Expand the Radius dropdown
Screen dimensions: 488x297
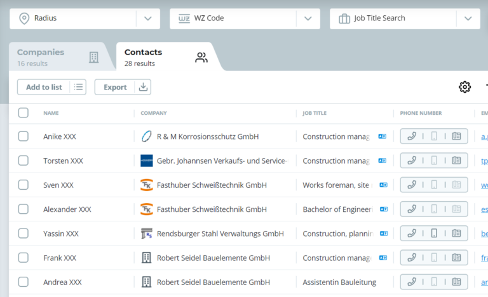pyautogui.click(x=148, y=18)
